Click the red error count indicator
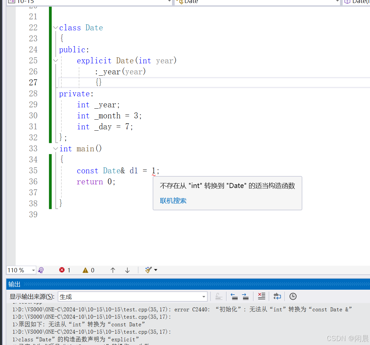The width and height of the screenshot is (370, 345). 65,270
